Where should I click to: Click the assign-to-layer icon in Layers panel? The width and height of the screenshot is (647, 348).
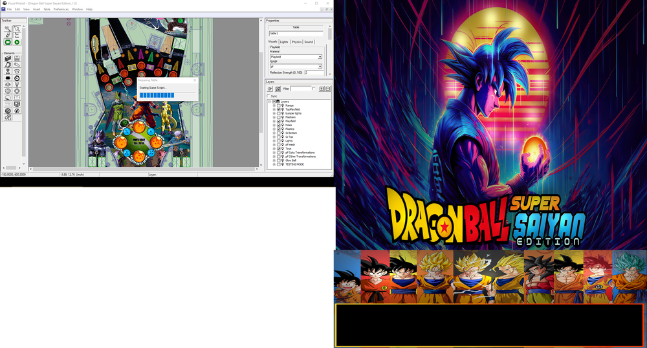270,89
